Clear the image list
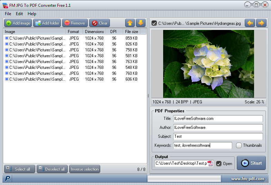The image size is (271, 185). coord(100,23)
